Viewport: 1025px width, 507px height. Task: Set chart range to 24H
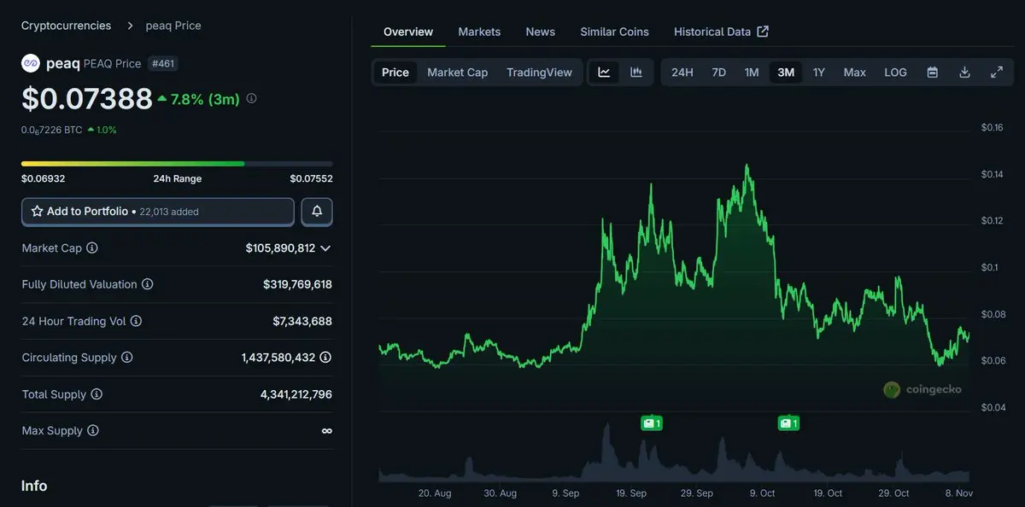tap(682, 73)
